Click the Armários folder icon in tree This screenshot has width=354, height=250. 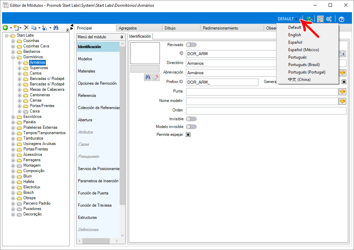(x=26, y=63)
